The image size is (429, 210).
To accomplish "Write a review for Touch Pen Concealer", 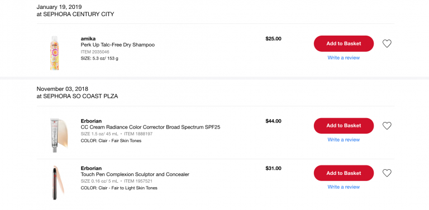I will [x=344, y=187].
